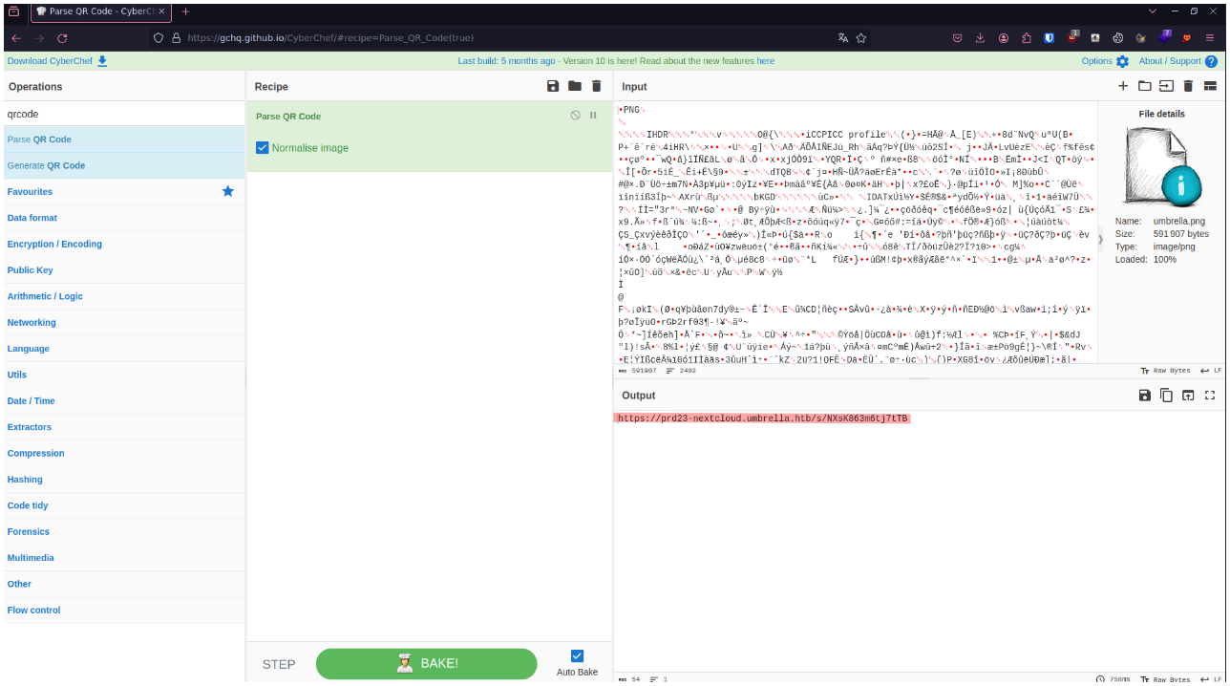Clear the recipe with the trash icon

tap(597, 86)
